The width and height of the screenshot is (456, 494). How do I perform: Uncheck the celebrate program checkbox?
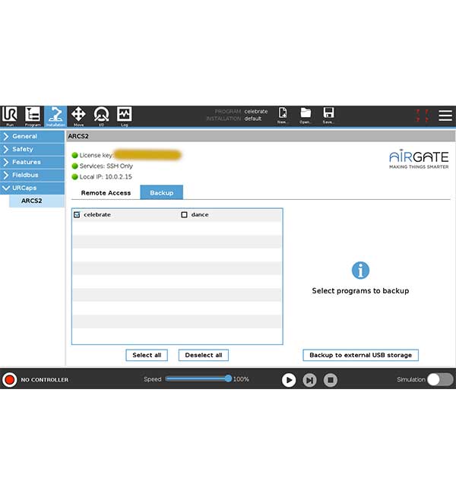click(x=77, y=215)
